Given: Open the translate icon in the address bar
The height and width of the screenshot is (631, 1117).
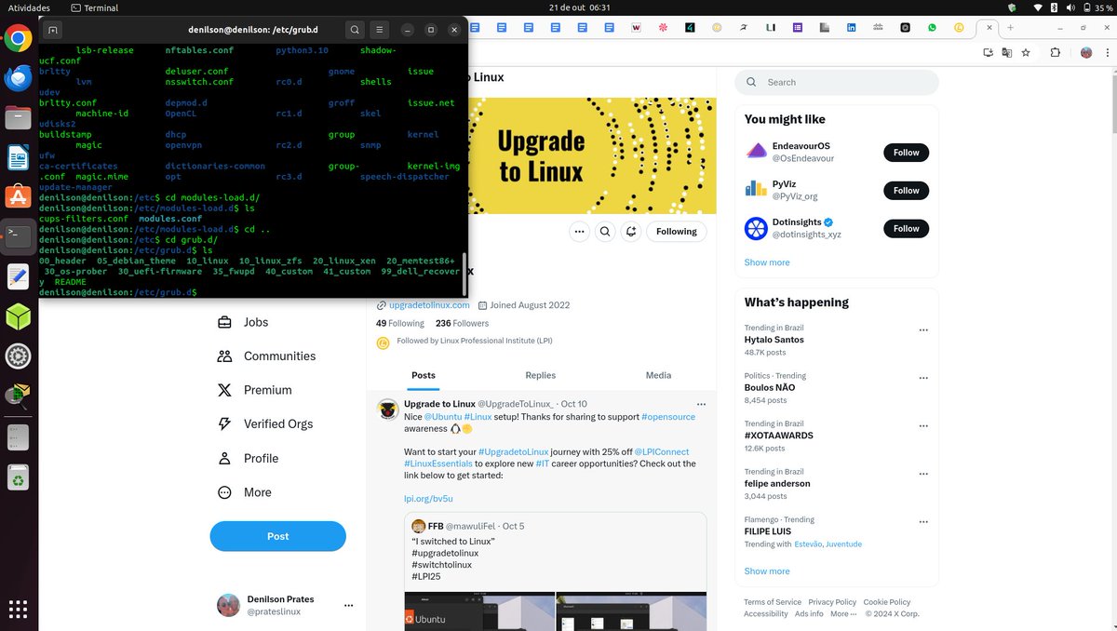Looking at the screenshot, I should (x=1006, y=54).
